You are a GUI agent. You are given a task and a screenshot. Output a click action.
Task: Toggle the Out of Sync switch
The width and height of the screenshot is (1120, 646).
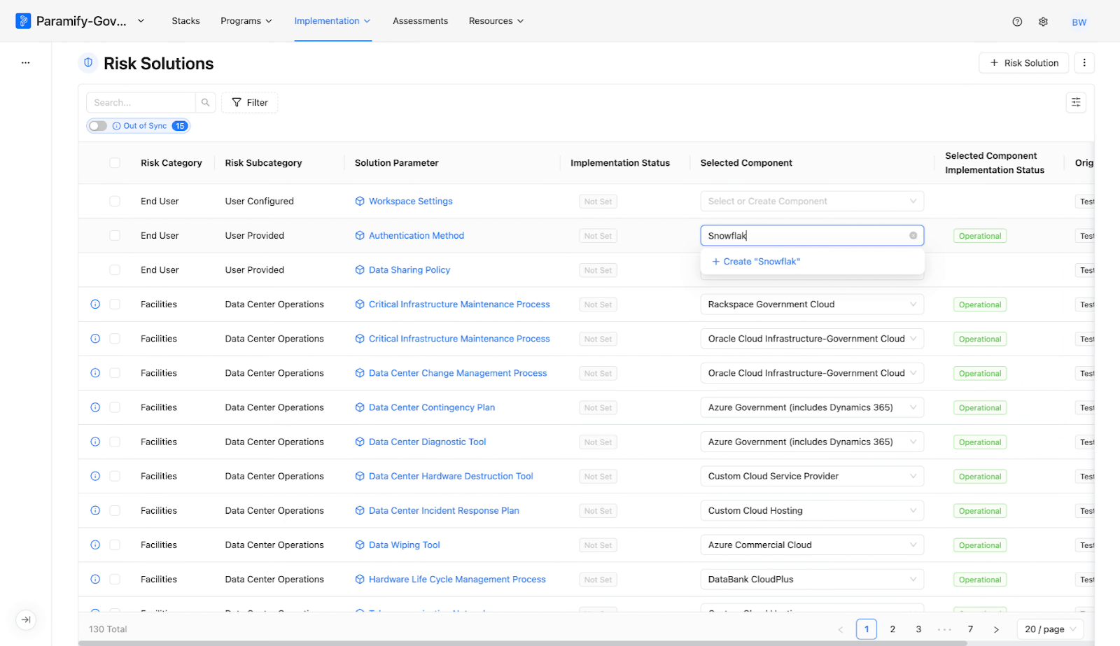(x=98, y=126)
